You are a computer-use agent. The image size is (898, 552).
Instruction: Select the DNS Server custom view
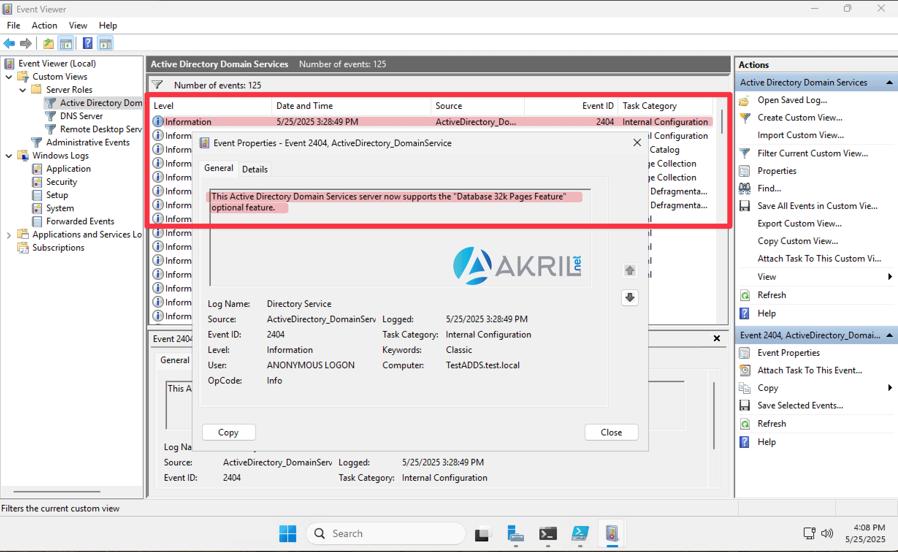[81, 116]
